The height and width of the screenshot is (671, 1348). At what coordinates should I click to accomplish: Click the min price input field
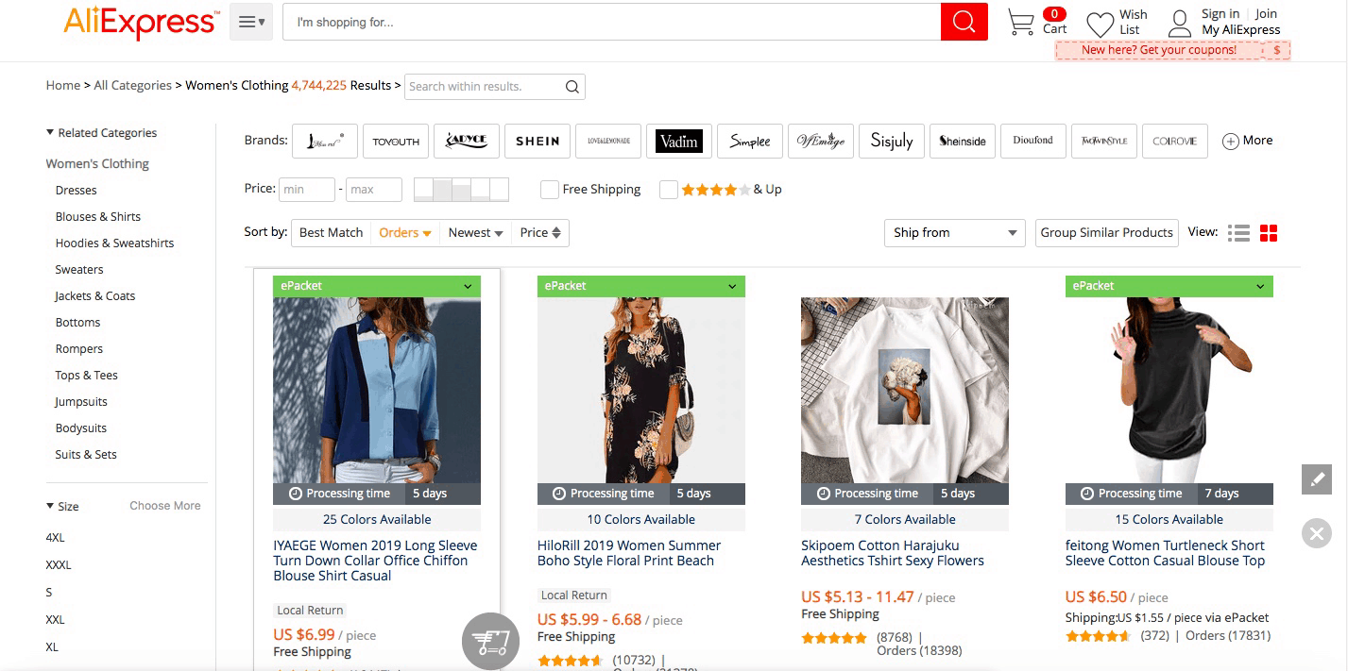(306, 189)
